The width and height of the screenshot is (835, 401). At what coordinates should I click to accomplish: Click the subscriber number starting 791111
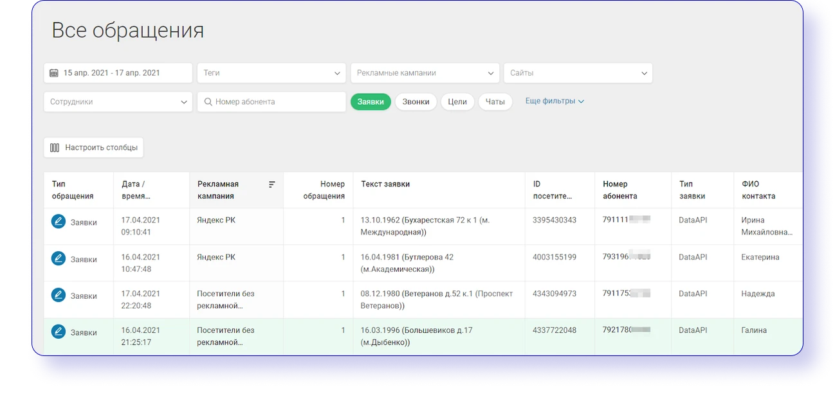tap(627, 220)
